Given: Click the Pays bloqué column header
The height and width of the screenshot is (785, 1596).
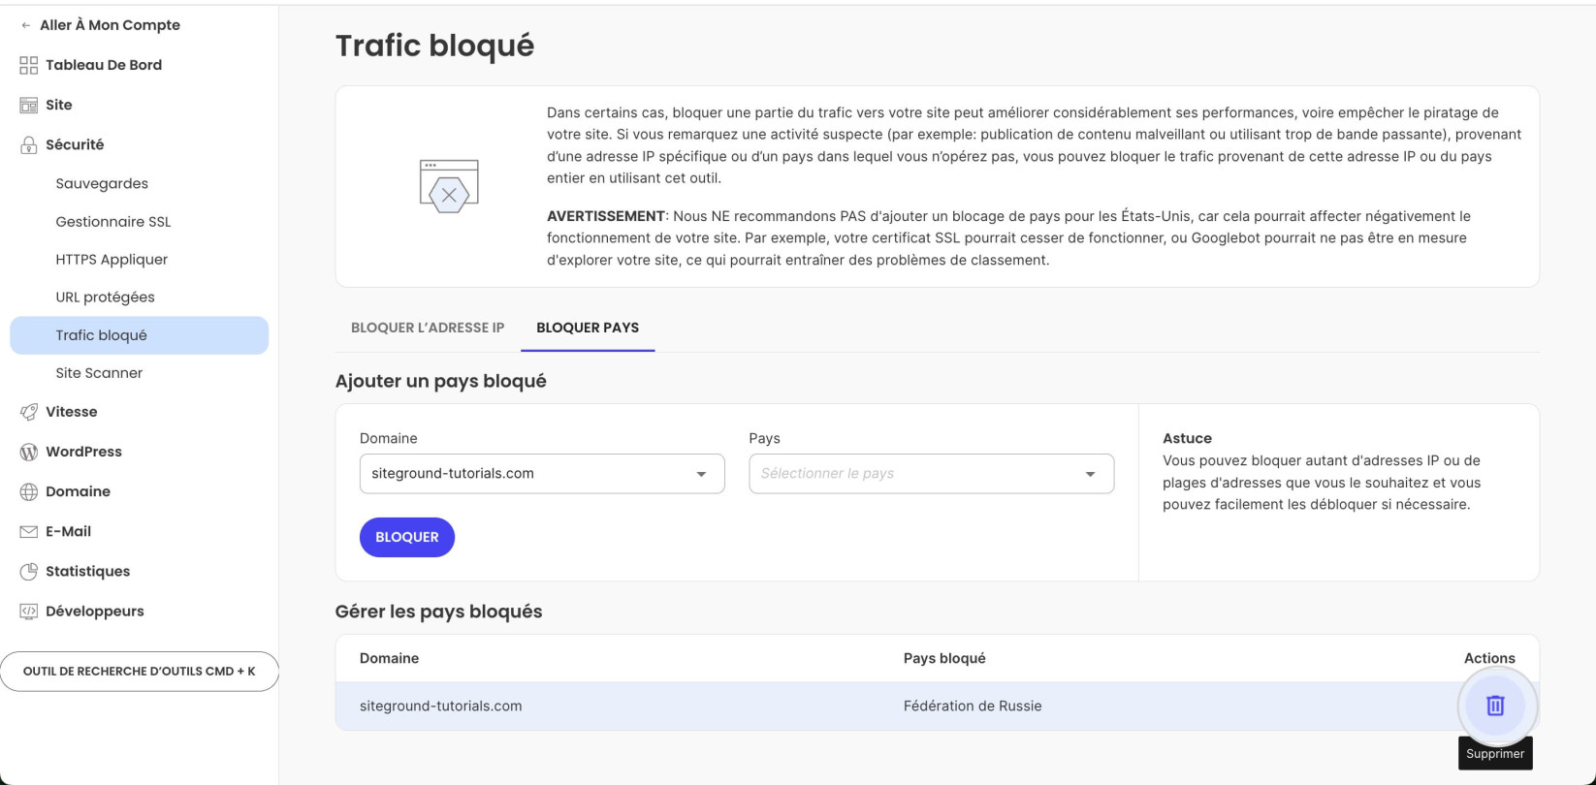Looking at the screenshot, I should [944, 658].
